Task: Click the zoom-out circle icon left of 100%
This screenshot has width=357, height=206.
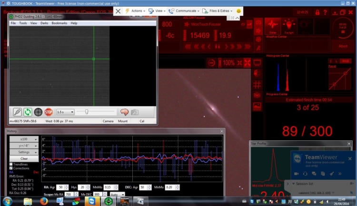Action: click(211, 63)
